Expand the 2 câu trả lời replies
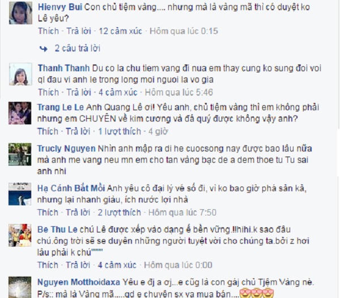This screenshot has width=340, height=298. click(x=78, y=48)
